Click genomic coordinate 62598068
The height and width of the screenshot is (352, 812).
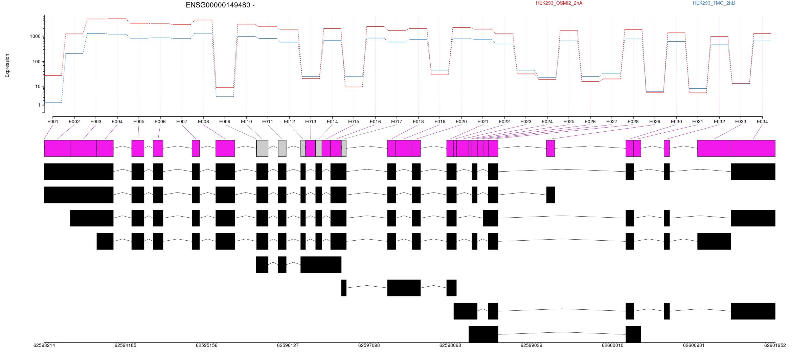(450, 346)
